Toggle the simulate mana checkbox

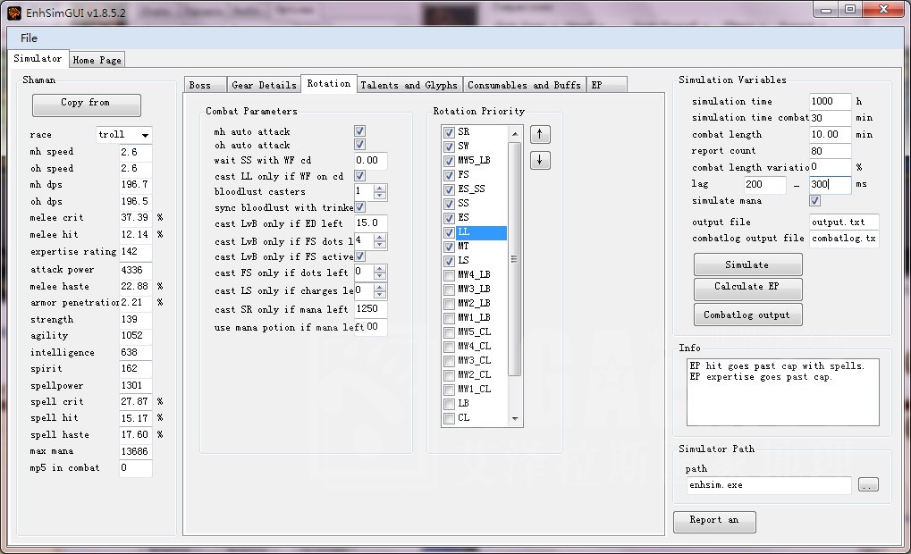click(814, 201)
